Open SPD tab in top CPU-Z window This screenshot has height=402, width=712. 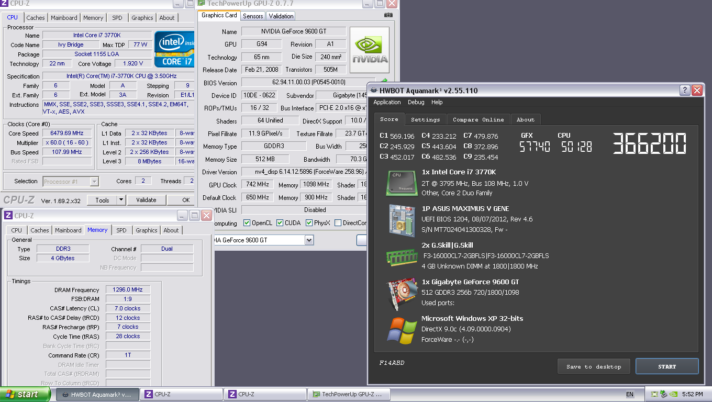coord(117,18)
